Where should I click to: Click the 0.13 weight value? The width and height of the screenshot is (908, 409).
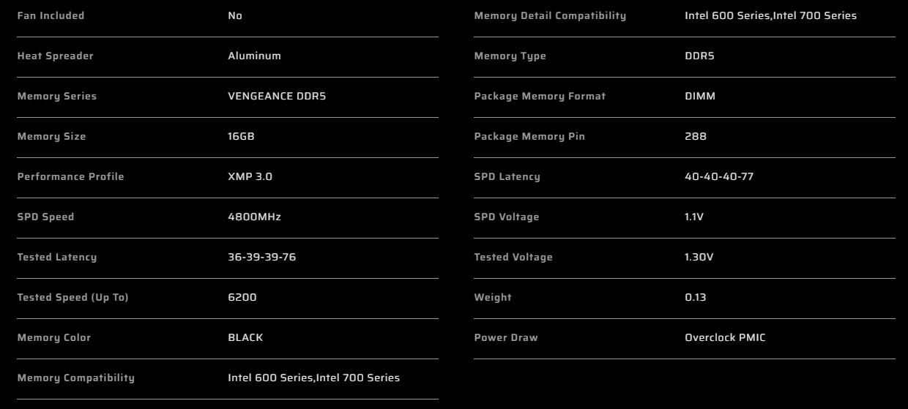(696, 297)
